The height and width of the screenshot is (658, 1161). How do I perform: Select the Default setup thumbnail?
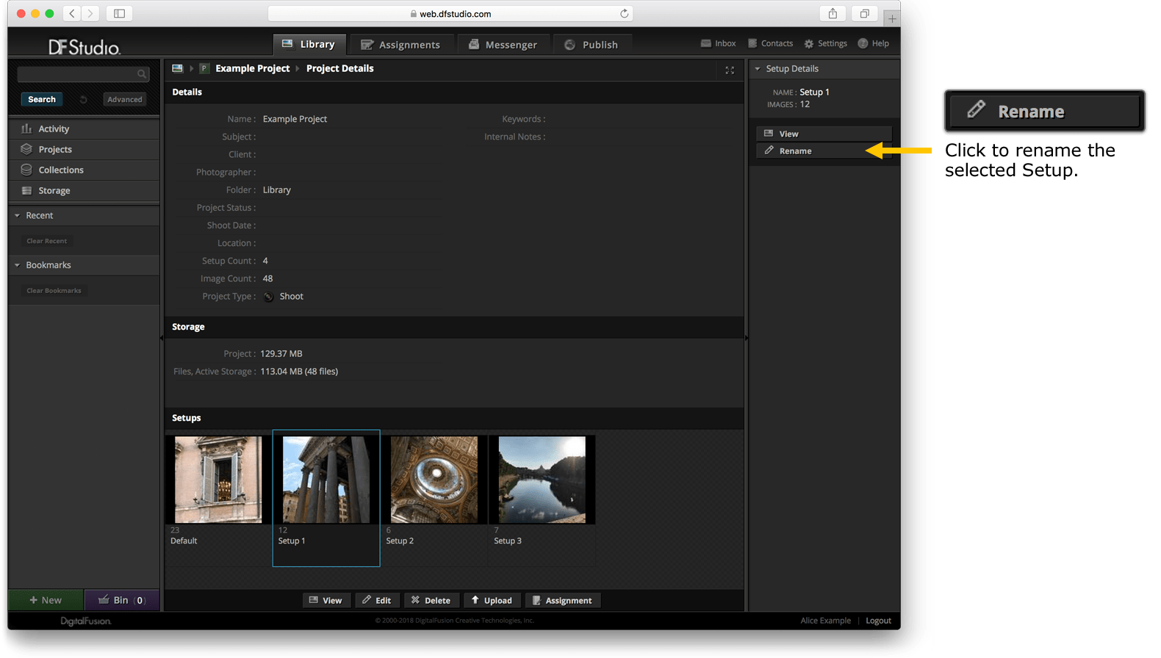(218, 480)
